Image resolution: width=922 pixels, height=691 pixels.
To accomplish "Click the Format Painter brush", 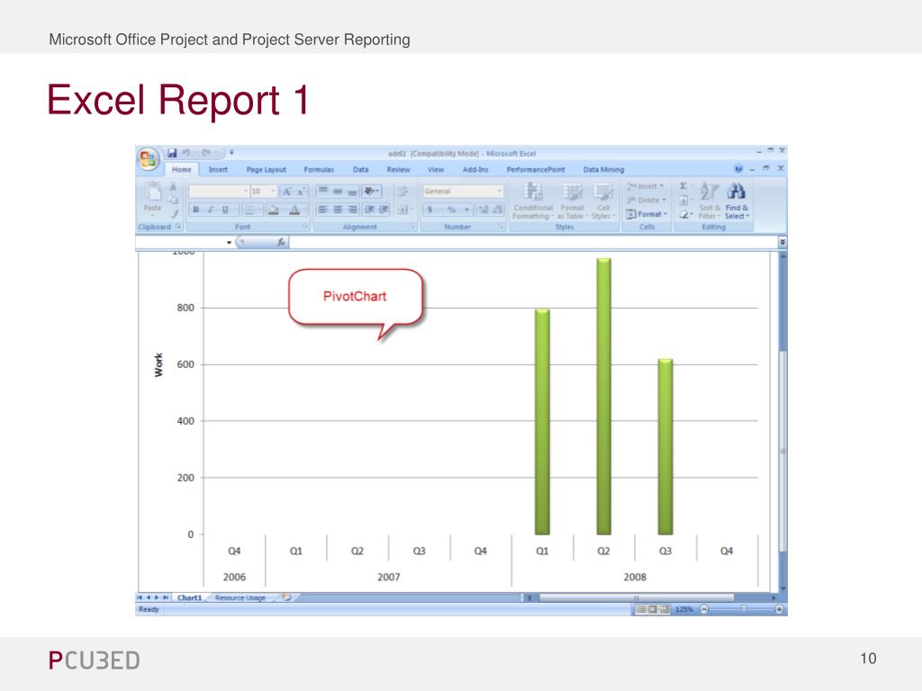I will 174,214.
